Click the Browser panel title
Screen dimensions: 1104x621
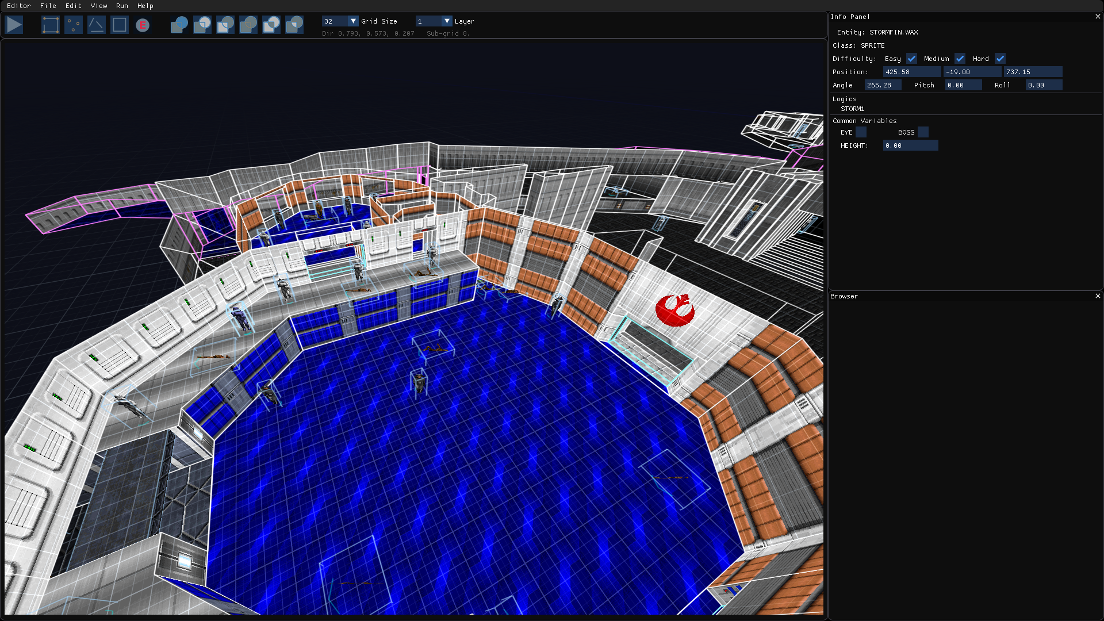pyautogui.click(x=844, y=296)
